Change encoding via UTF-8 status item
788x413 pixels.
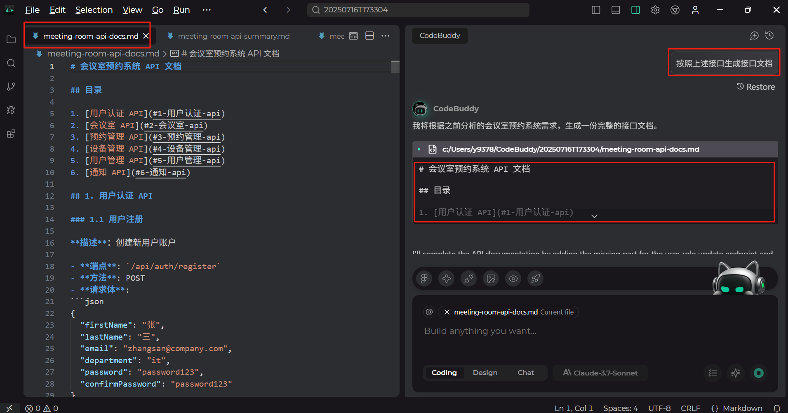[x=659, y=408]
